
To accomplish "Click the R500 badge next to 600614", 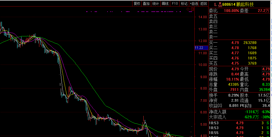I will point(220,5).
